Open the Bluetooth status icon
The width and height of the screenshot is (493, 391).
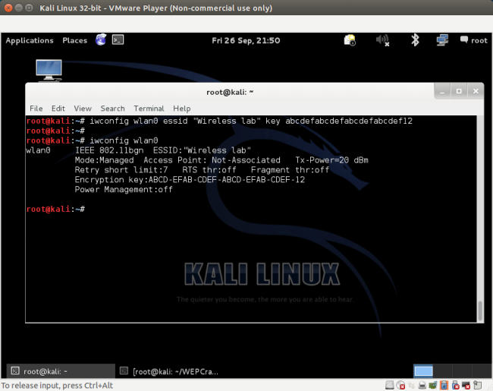(x=415, y=40)
